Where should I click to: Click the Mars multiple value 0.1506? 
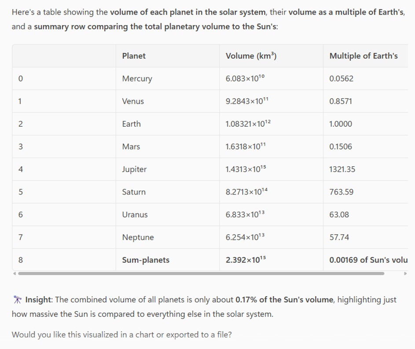341,147
